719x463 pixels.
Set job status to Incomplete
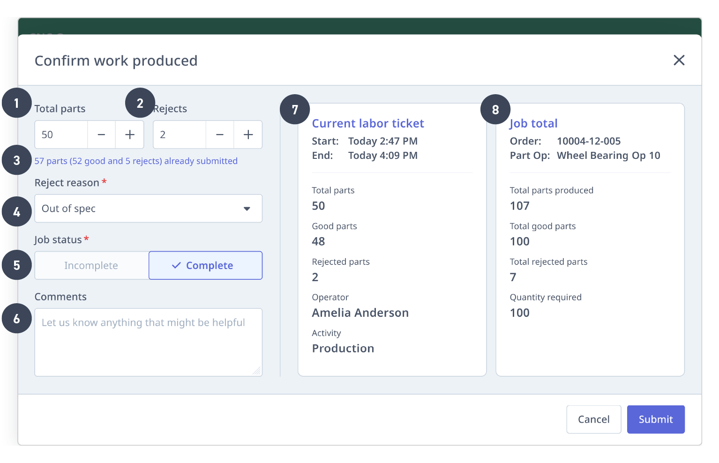91,266
